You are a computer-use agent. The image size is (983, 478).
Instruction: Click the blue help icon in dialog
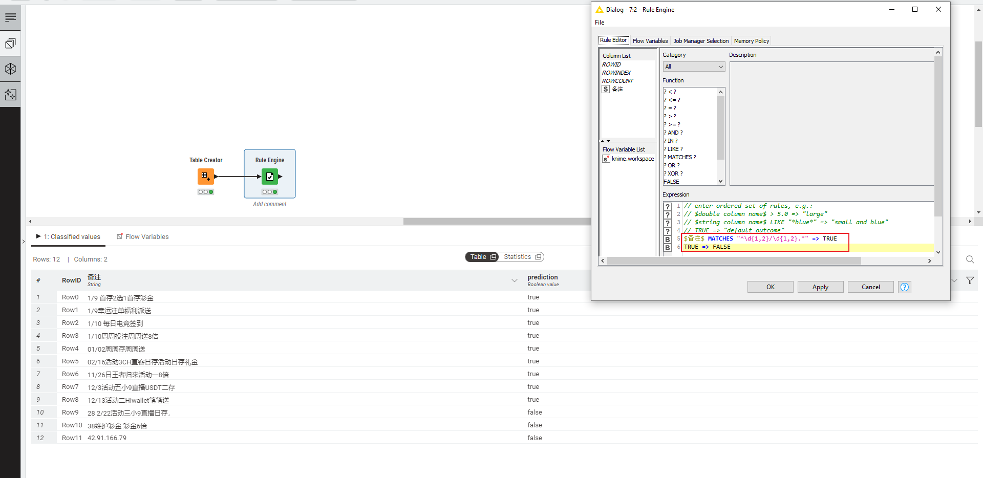point(905,287)
